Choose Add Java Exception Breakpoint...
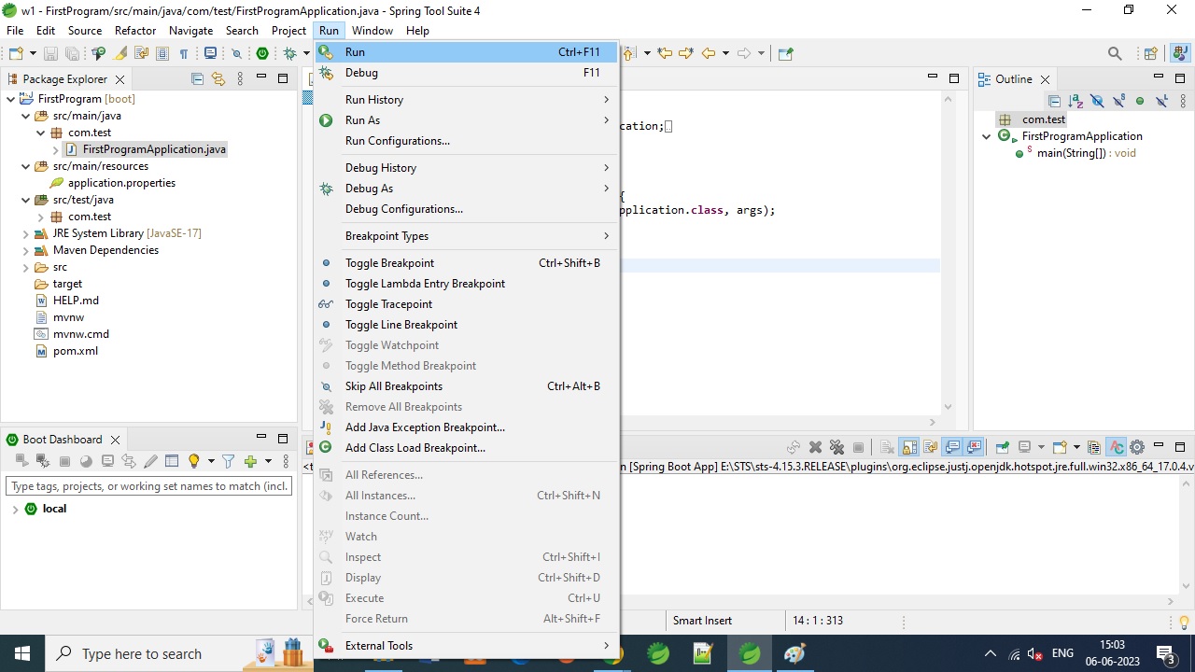Viewport: 1195px width, 672px height. [x=466, y=427]
